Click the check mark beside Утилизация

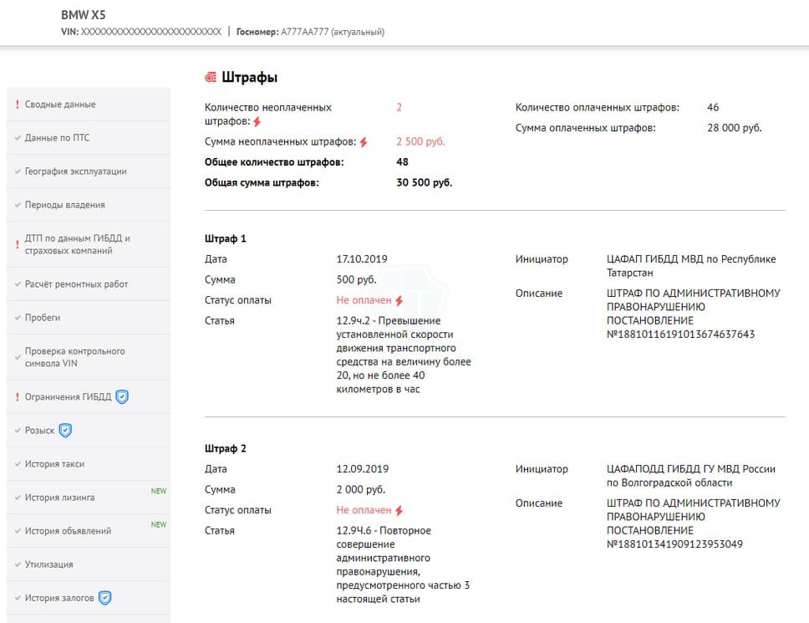point(18,564)
